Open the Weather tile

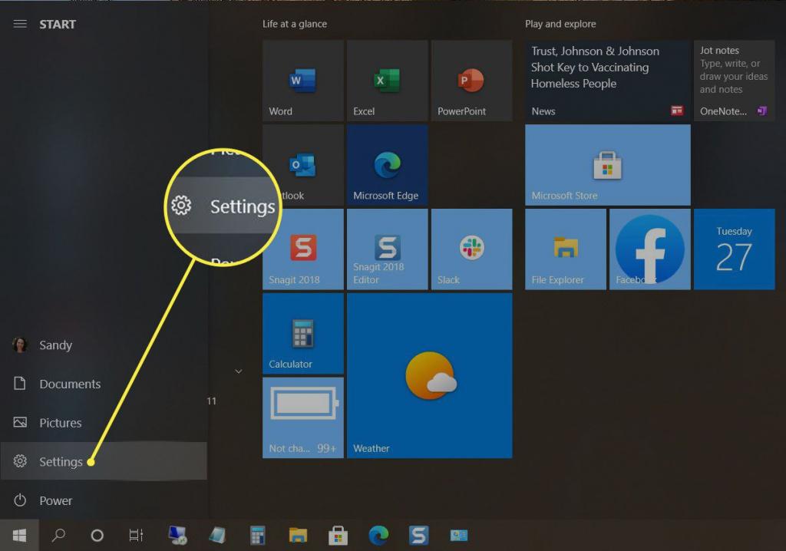[429, 375]
